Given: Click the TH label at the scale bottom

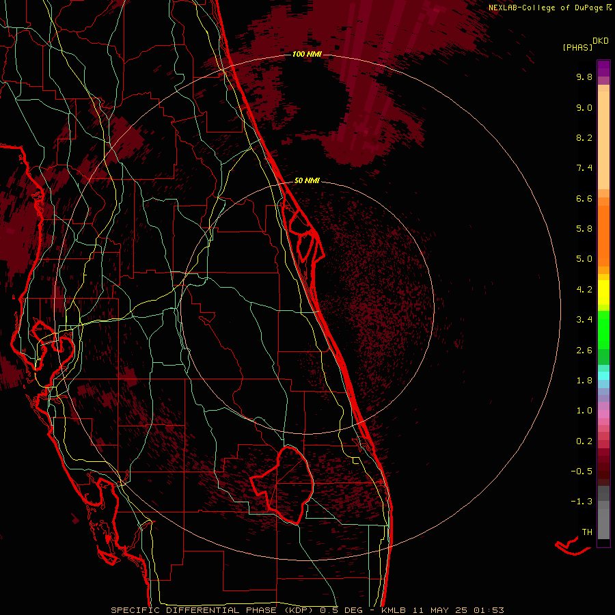Looking at the screenshot, I should coord(587,532).
